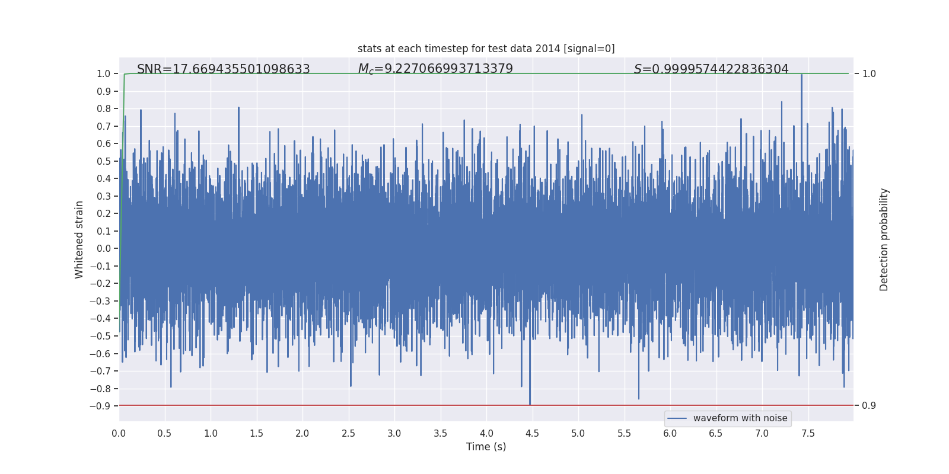949x474 pixels.
Task: Click the Whitened strain tick label −0.8
Action: (100, 389)
